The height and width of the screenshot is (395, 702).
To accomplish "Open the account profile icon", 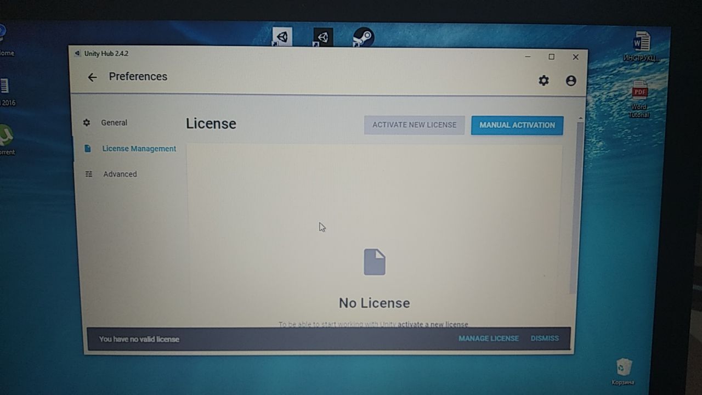I will pos(571,81).
